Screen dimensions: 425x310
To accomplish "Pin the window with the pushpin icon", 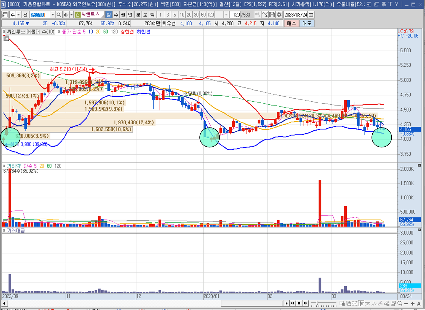I will tap(384, 4).
